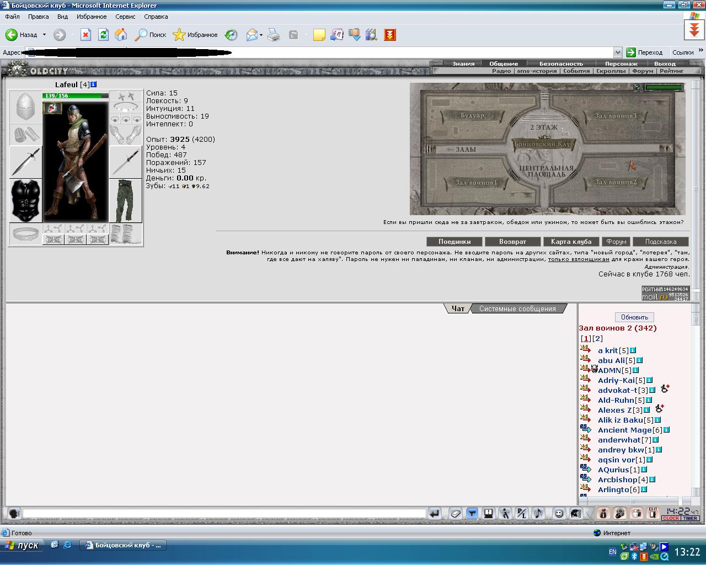Open info icon next to Lafeul name
This screenshot has width=706, height=565.
tap(93, 84)
